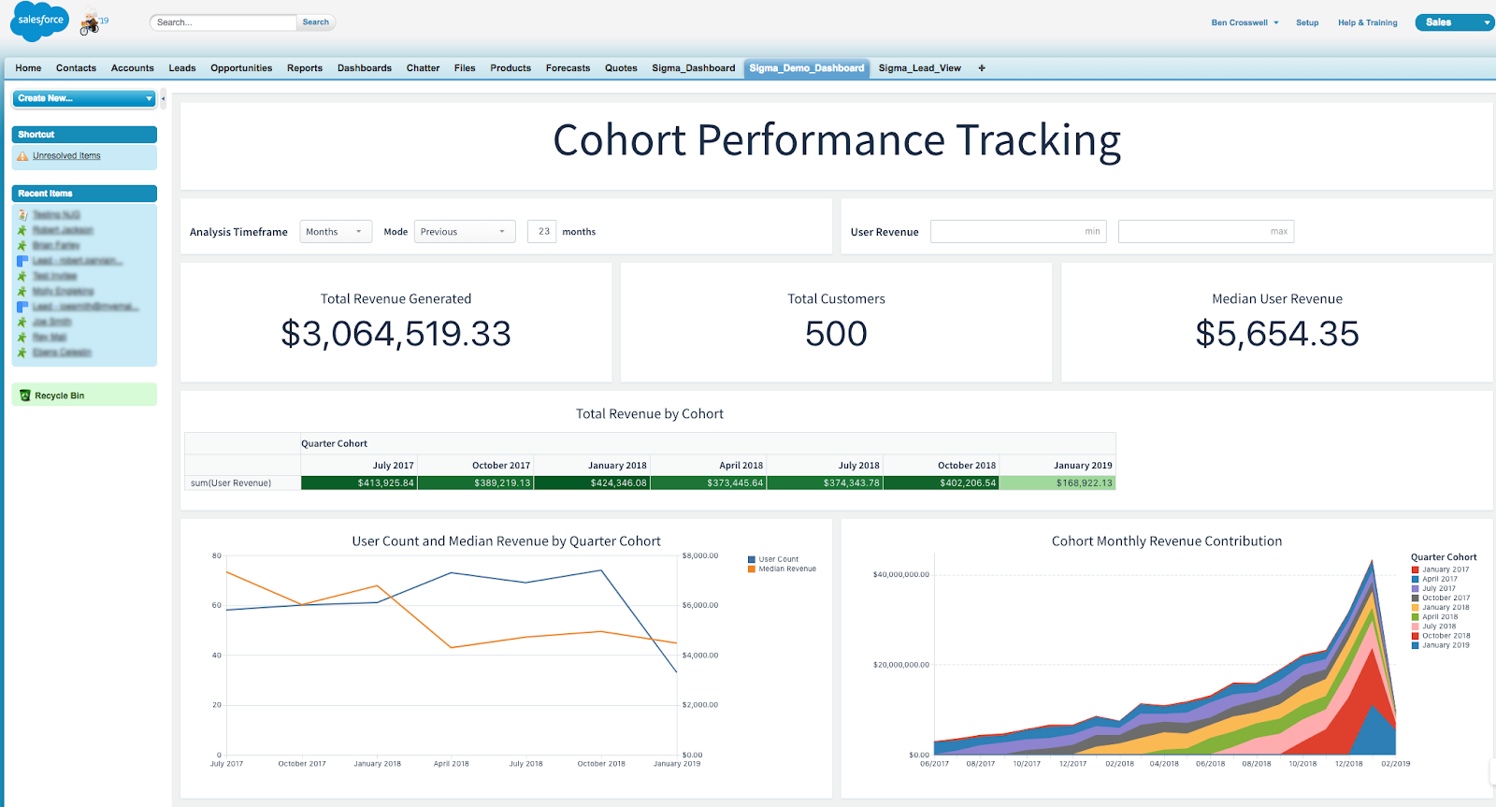1496x807 pixels.
Task: Select the $168,922.13 revenue cell
Action: pyautogui.click(x=1057, y=483)
